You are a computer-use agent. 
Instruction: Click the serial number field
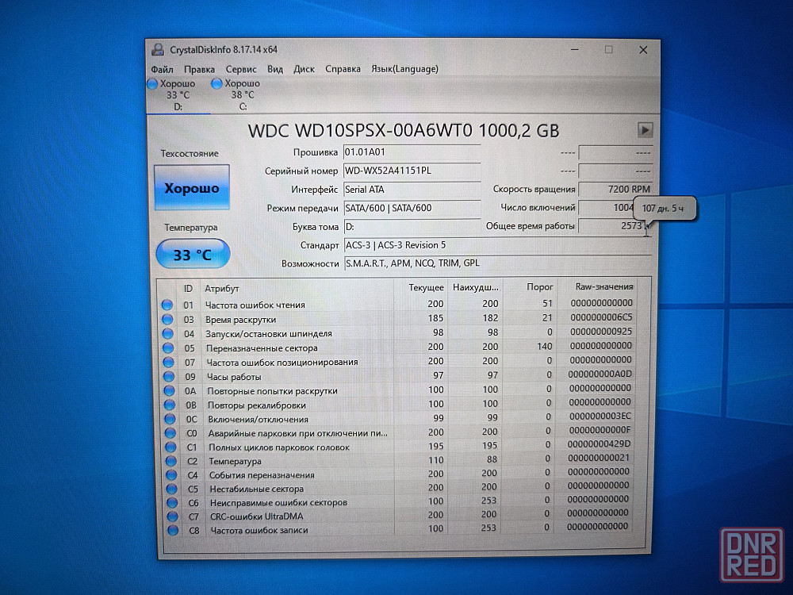[411, 171]
